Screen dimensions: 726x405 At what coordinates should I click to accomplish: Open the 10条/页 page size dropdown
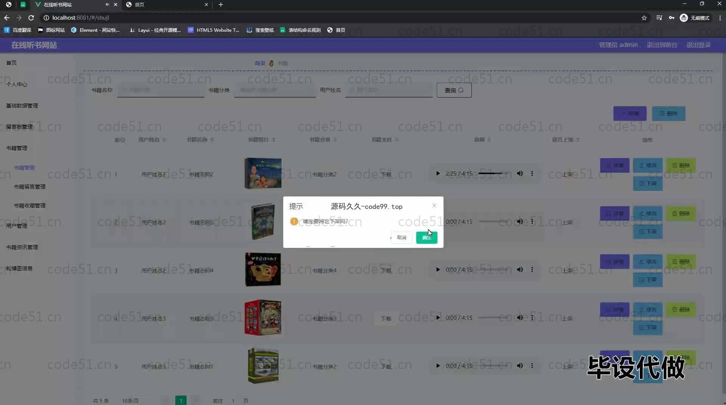135,400
